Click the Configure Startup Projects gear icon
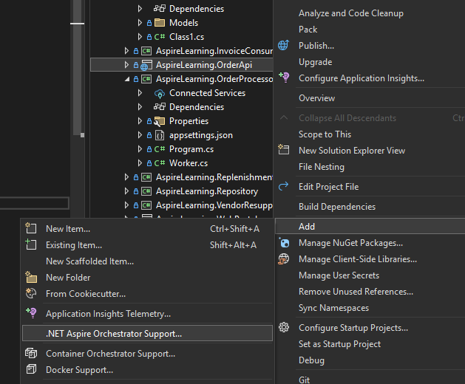The height and width of the screenshot is (384, 465). 284,327
